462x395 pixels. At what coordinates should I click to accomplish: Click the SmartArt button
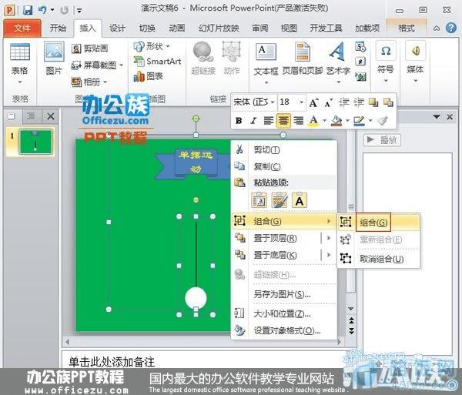click(x=158, y=62)
